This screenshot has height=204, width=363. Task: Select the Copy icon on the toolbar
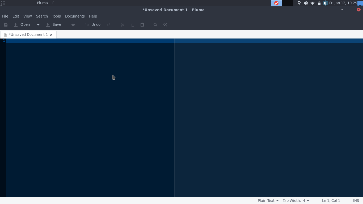(132, 25)
